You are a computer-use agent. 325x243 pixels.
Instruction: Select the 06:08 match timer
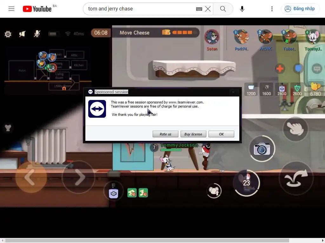point(101,33)
